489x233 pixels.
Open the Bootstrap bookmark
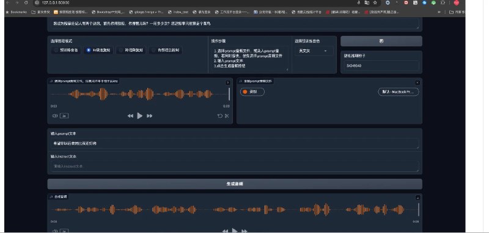108,12
